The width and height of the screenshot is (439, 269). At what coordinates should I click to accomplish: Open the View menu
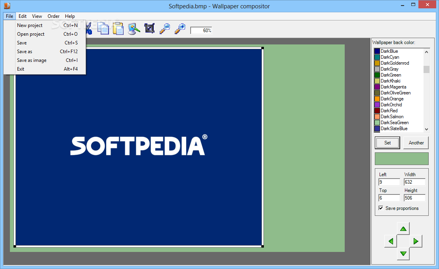point(37,16)
